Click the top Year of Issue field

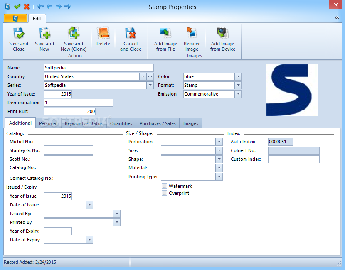pyautogui.click(x=58, y=94)
